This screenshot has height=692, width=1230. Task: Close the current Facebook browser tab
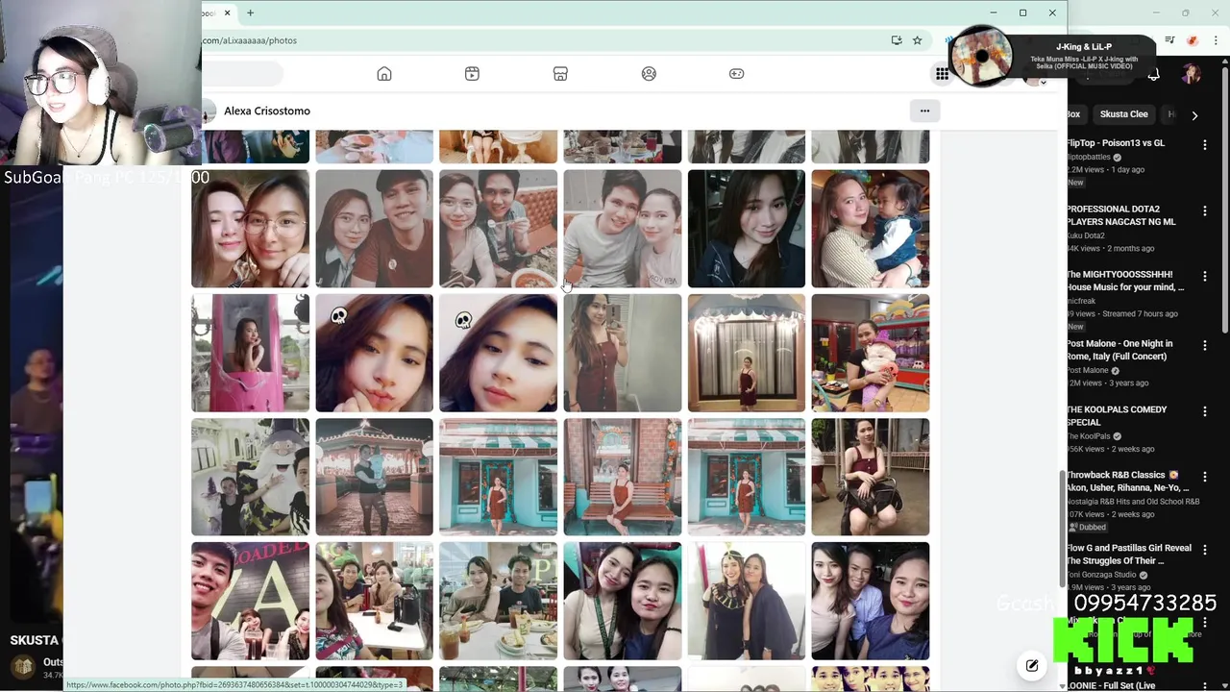(228, 12)
